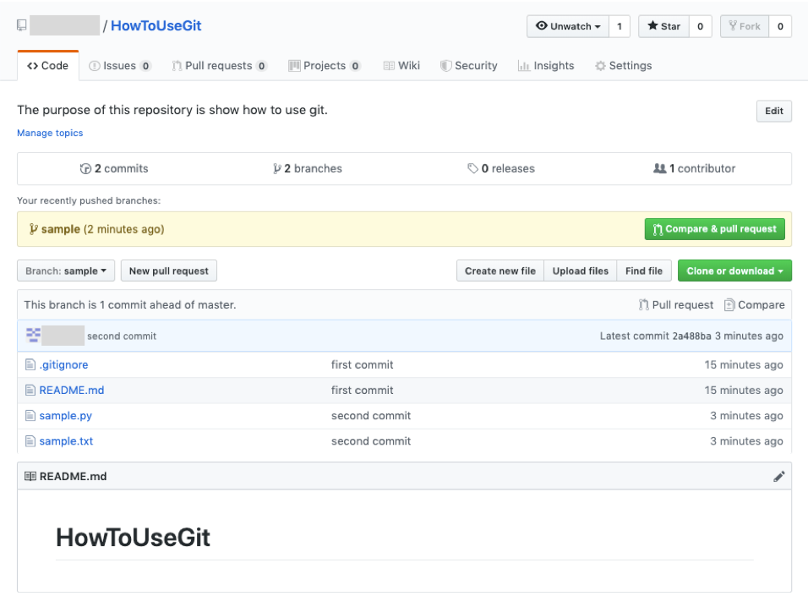This screenshot has width=808, height=607.
Task: Open the Branch: sample dropdown
Action: pyautogui.click(x=66, y=271)
